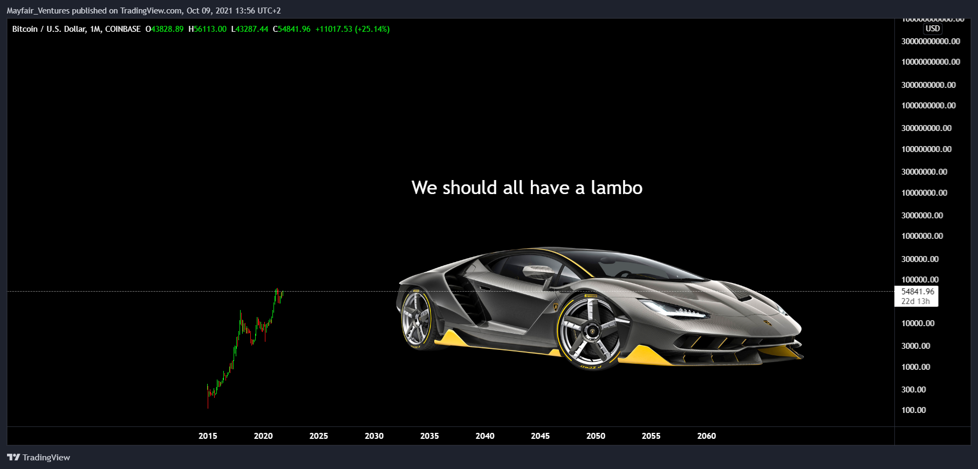Click the 2050 label on time axis
Image resolution: width=978 pixels, height=469 pixels.
(x=596, y=436)
